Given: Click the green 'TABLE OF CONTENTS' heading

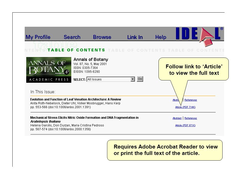Looking at the screenshot, I should 76,50.
